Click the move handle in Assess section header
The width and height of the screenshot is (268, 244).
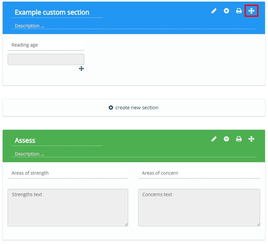pos(251,139)
